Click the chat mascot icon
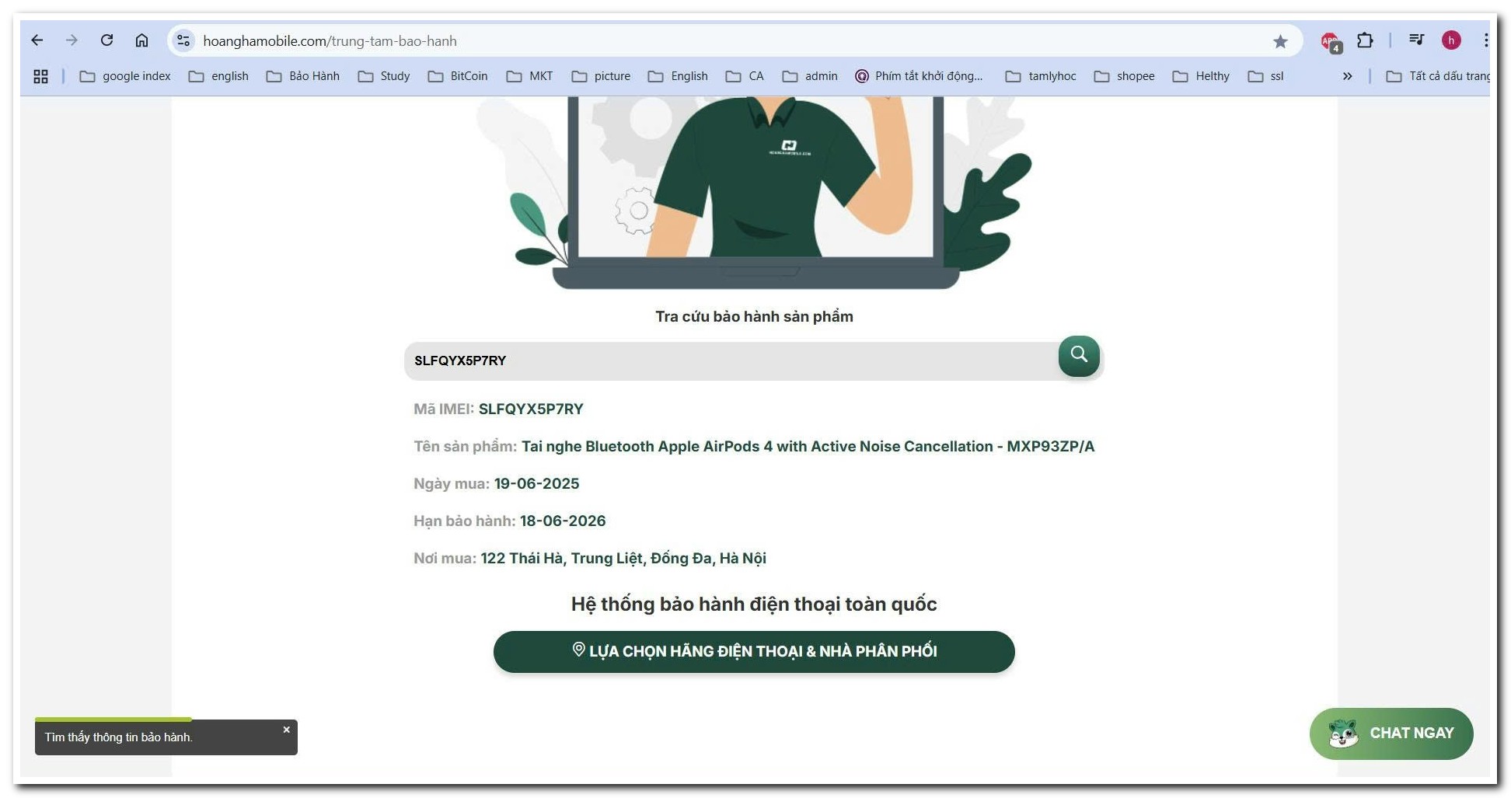Image resolution: width=1511 pixels, height=798 pixels. tap(1342, 734)
